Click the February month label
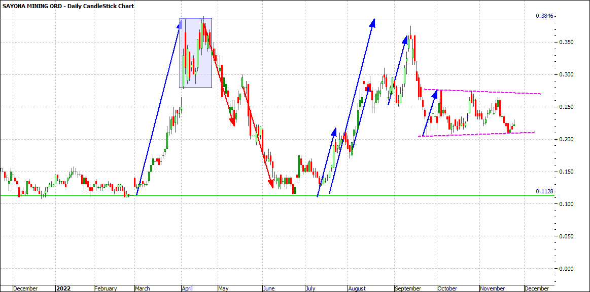This screenshot has width=590, height=292. click(x=106, y=288)
